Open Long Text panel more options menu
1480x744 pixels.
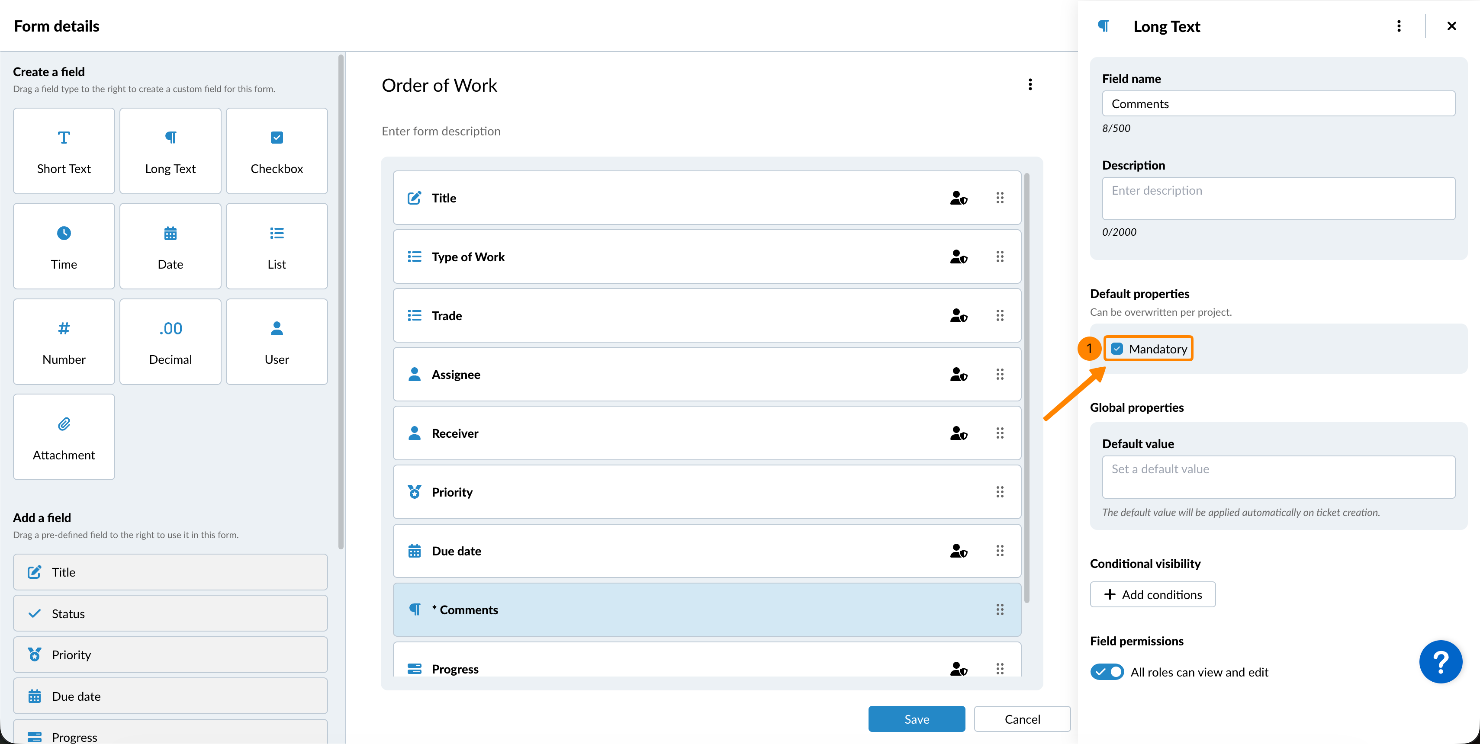[1398, 26]
